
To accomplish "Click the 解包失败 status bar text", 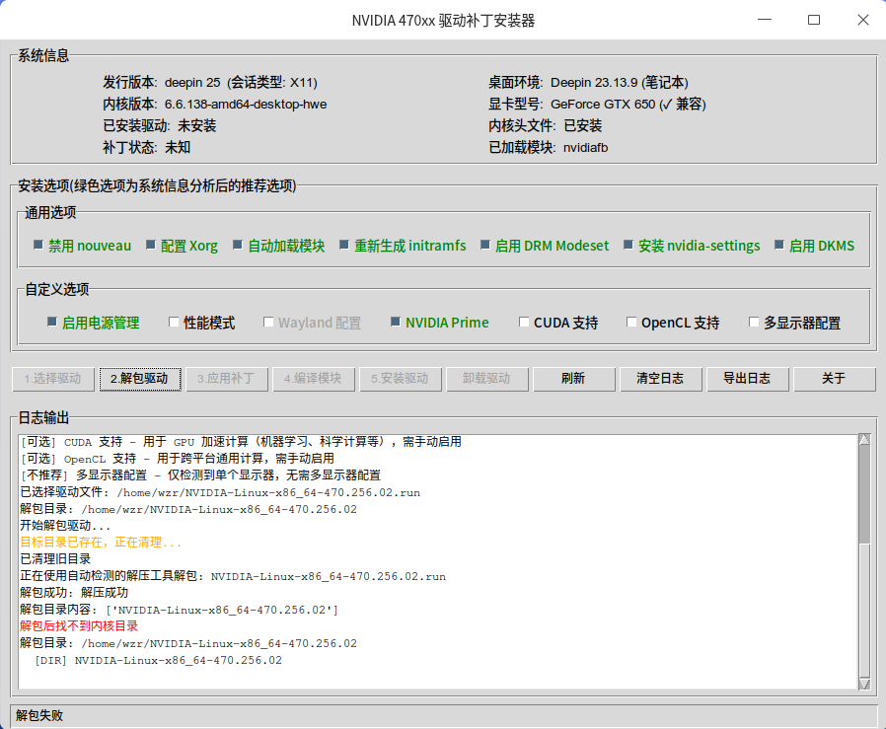I will click(39, 715).
